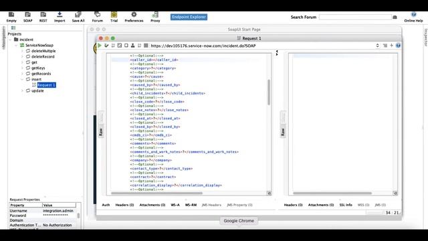The image size is (428, 241).
Task: Open the Forum toolbar icon
Action: (97, 15)
